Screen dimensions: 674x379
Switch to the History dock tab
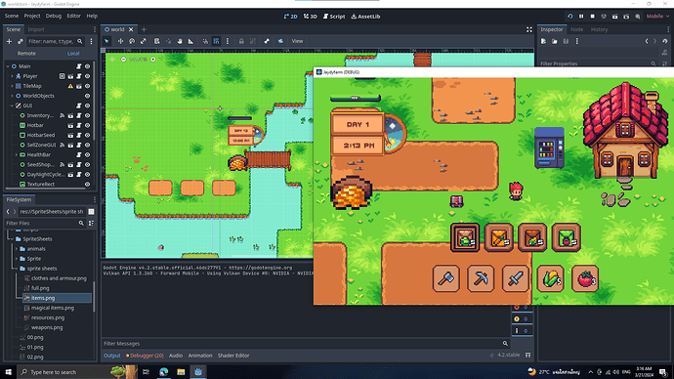point(599,29)
